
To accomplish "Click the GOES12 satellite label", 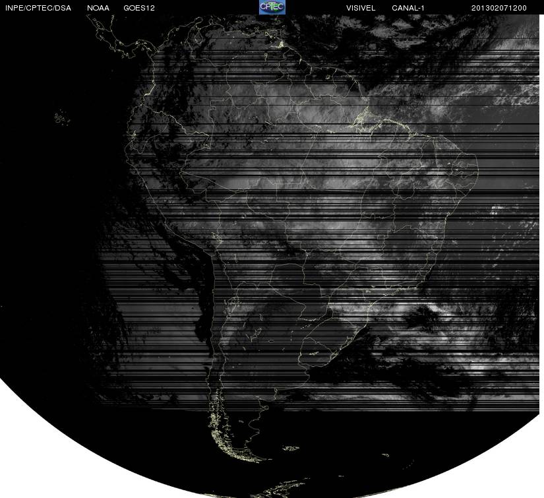I will (139, 8).
